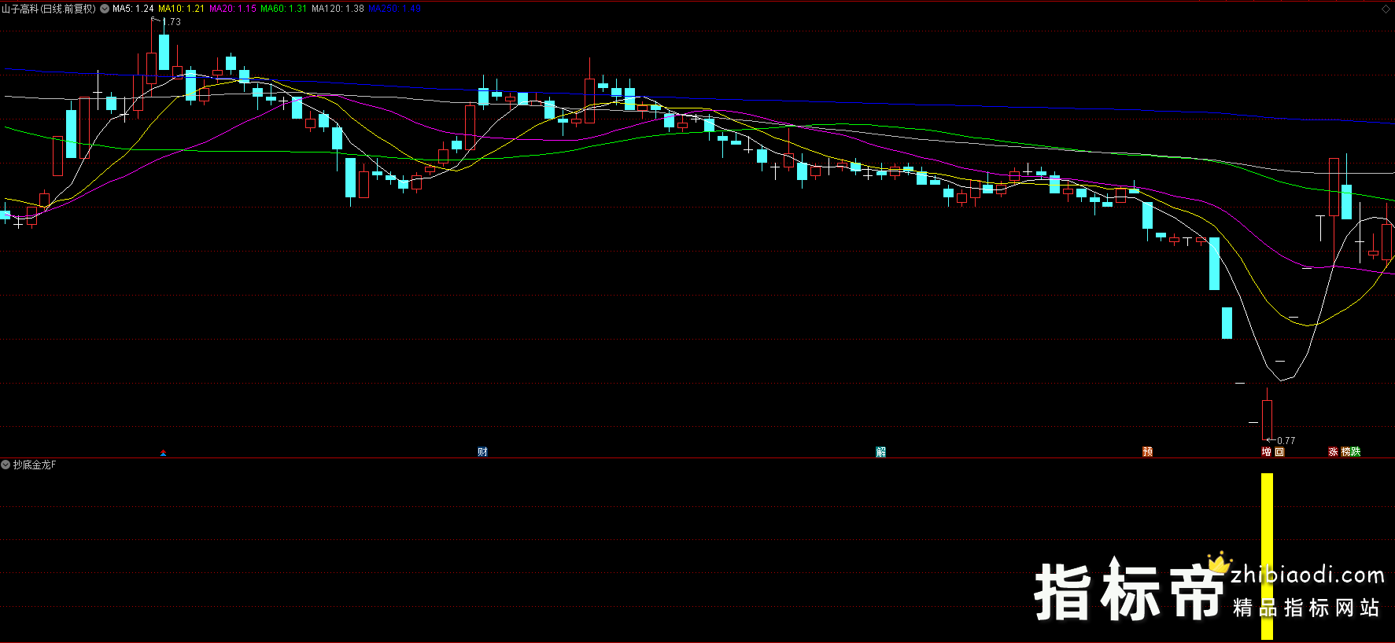Click the small red-blue arrow marker on timeline
Screen dimensions: 1395x643
[163, 453]
